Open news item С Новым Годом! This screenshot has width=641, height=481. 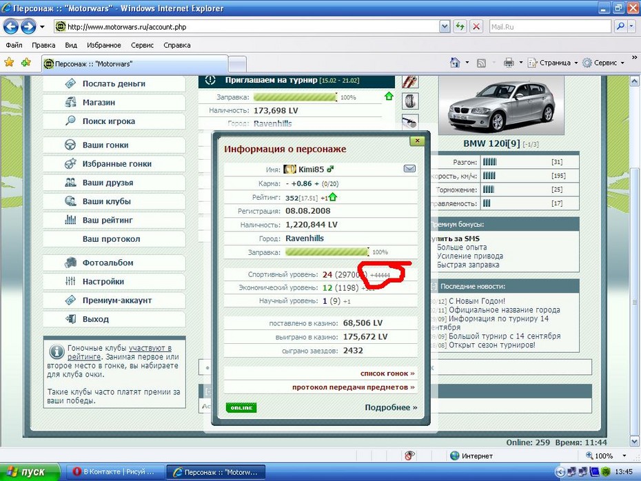477,301
